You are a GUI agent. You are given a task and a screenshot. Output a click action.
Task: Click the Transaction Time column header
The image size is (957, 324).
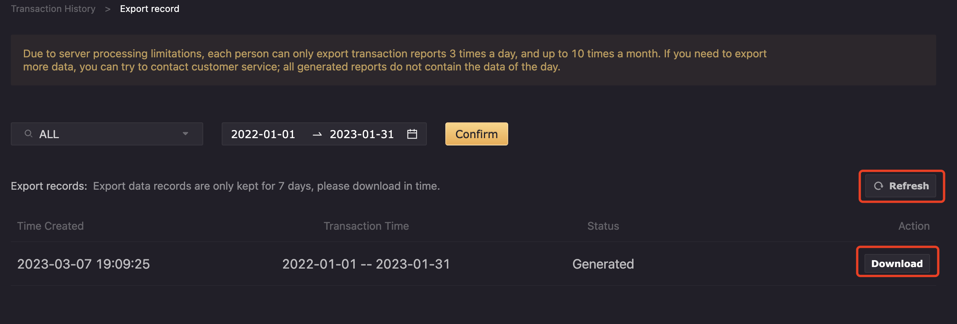(x=366, y=226)
